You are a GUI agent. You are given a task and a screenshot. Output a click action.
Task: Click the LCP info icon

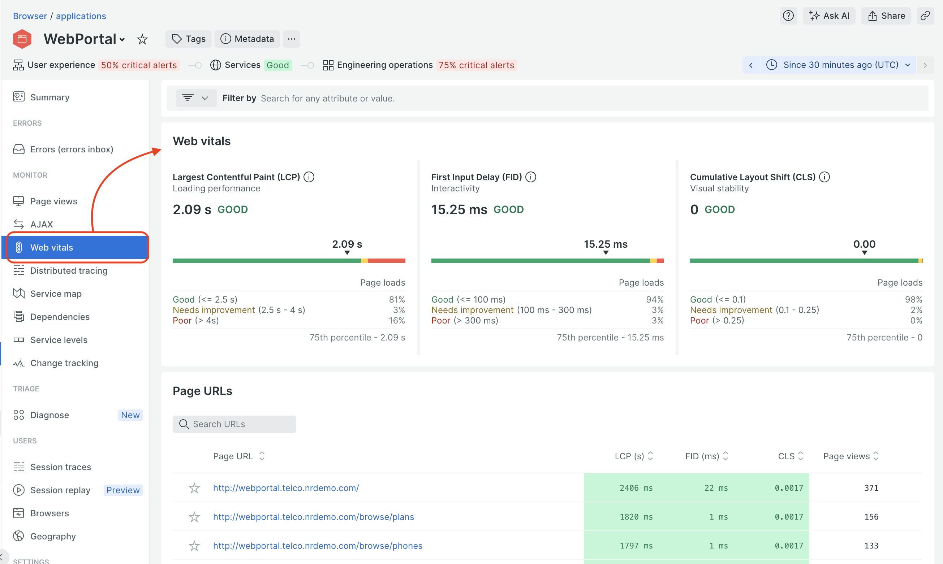click(309, 177)
